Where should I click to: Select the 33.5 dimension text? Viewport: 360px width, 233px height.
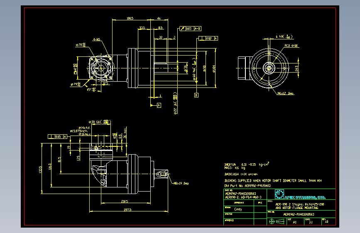(142, 28)
